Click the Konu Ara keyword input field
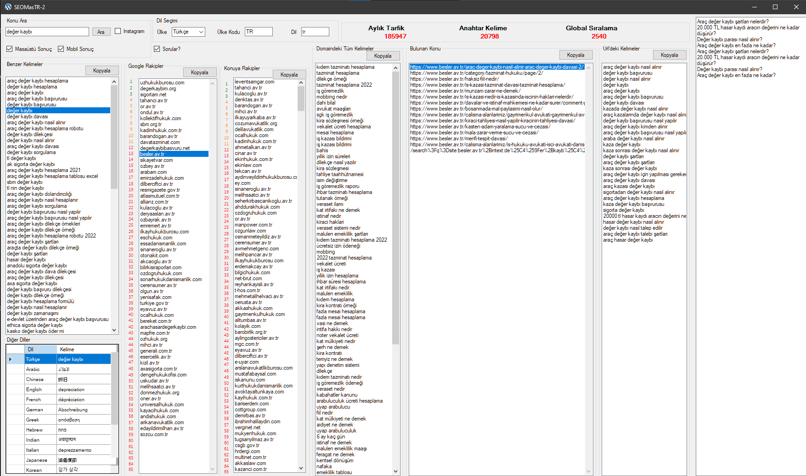 (x=47, y=32)
